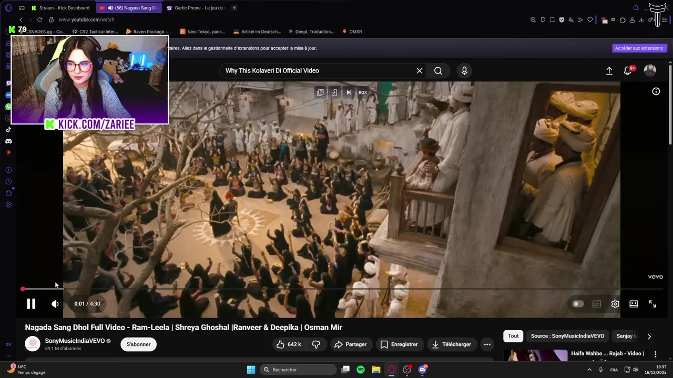
Task: Open the DeepL Traduction bookmark
Action: (x=311, y=31)
